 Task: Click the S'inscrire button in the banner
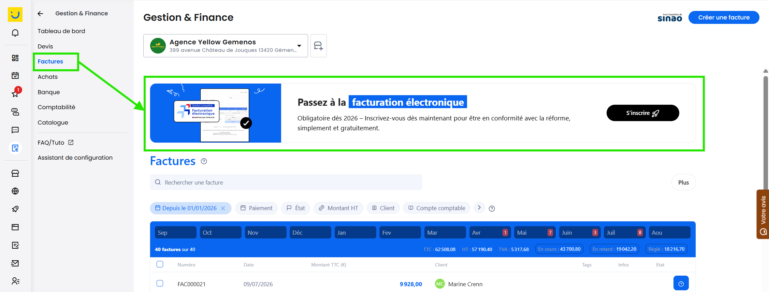pos(643,113)
